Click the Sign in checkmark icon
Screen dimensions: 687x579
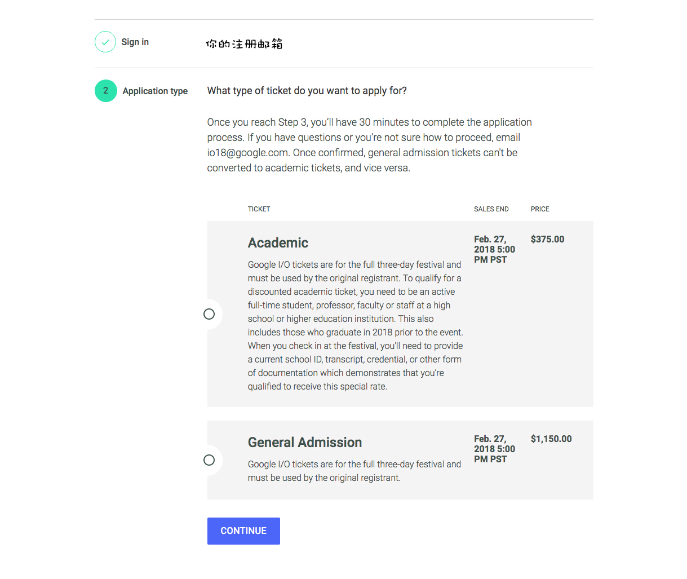point(105,42)
